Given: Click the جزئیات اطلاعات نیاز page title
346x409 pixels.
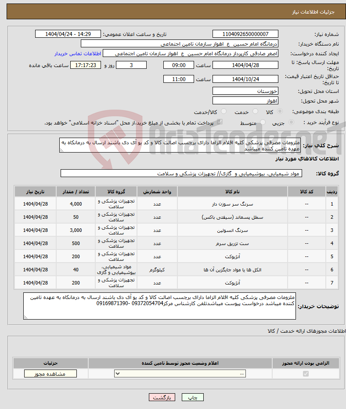Looking at the screenshot, I should 313,12.
